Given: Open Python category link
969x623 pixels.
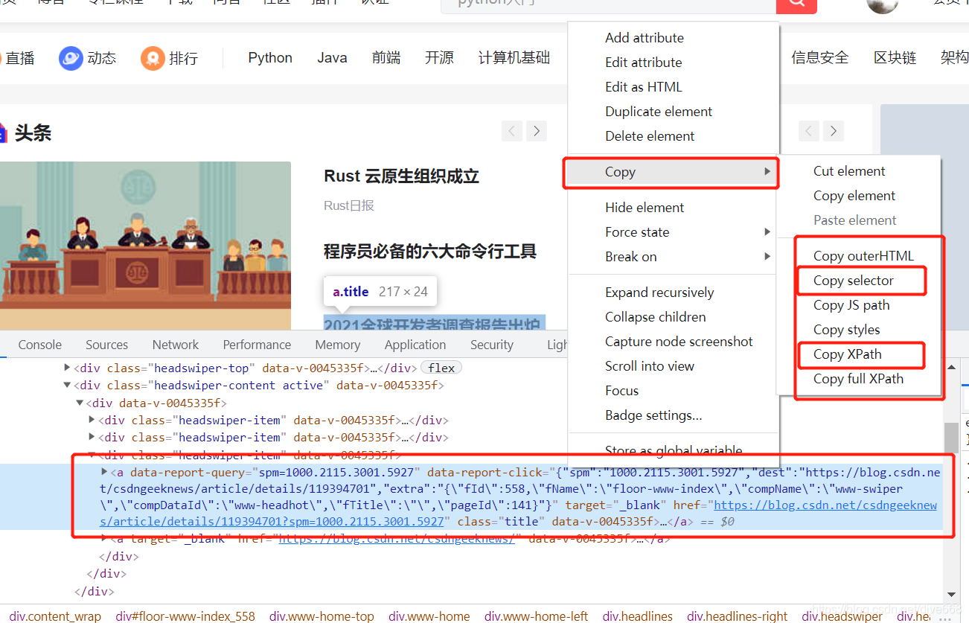Looking at the screenshot, I should 270,58.
